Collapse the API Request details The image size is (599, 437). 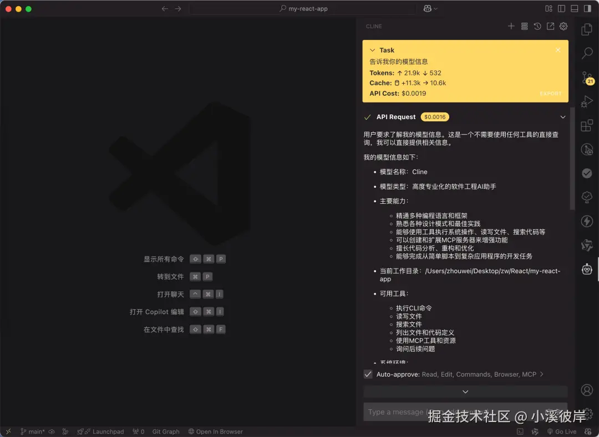click(563, 117)
